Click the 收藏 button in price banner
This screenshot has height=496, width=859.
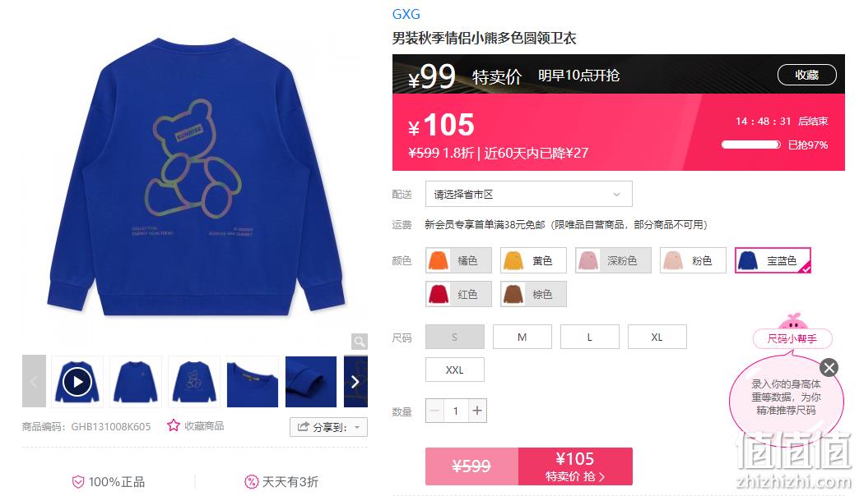coord(807,75)
